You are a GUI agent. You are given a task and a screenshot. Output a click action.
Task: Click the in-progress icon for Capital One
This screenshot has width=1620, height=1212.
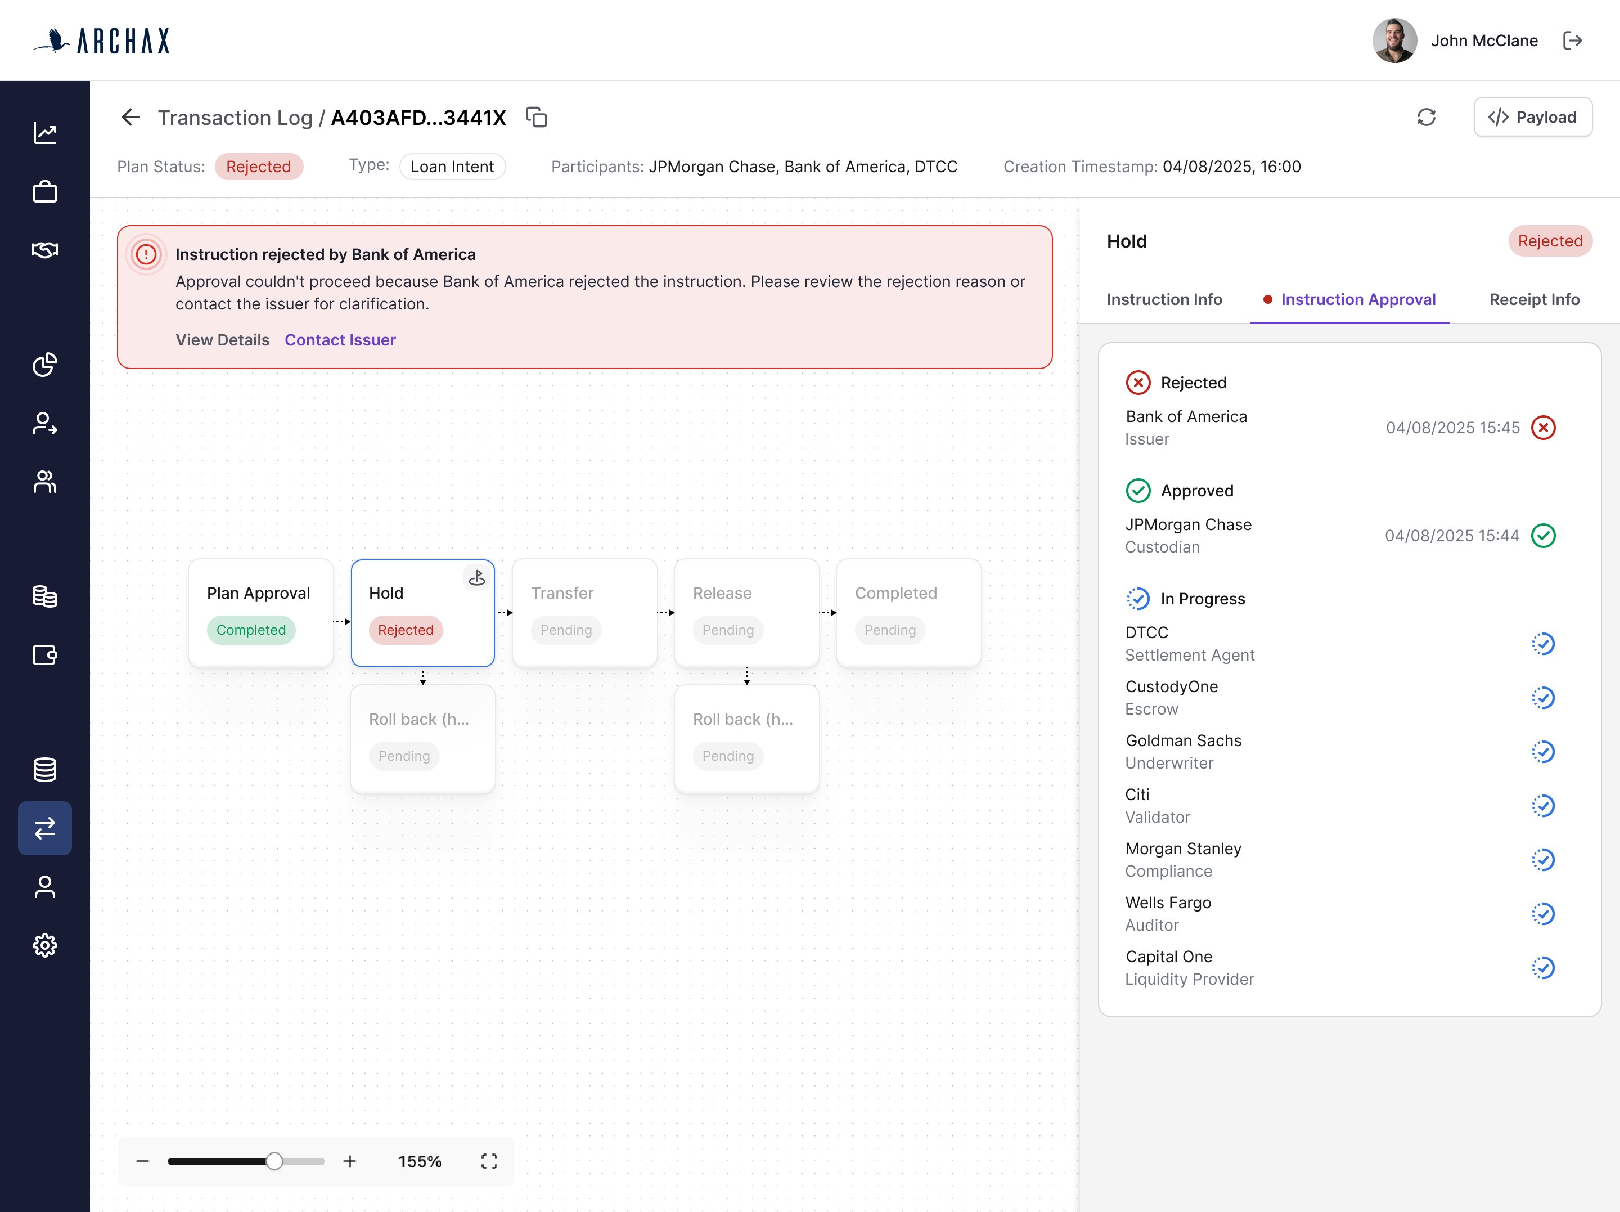coord(1543,968)
